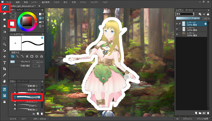
Task: Select the Select Pen tool
Action: coord(4,51)
